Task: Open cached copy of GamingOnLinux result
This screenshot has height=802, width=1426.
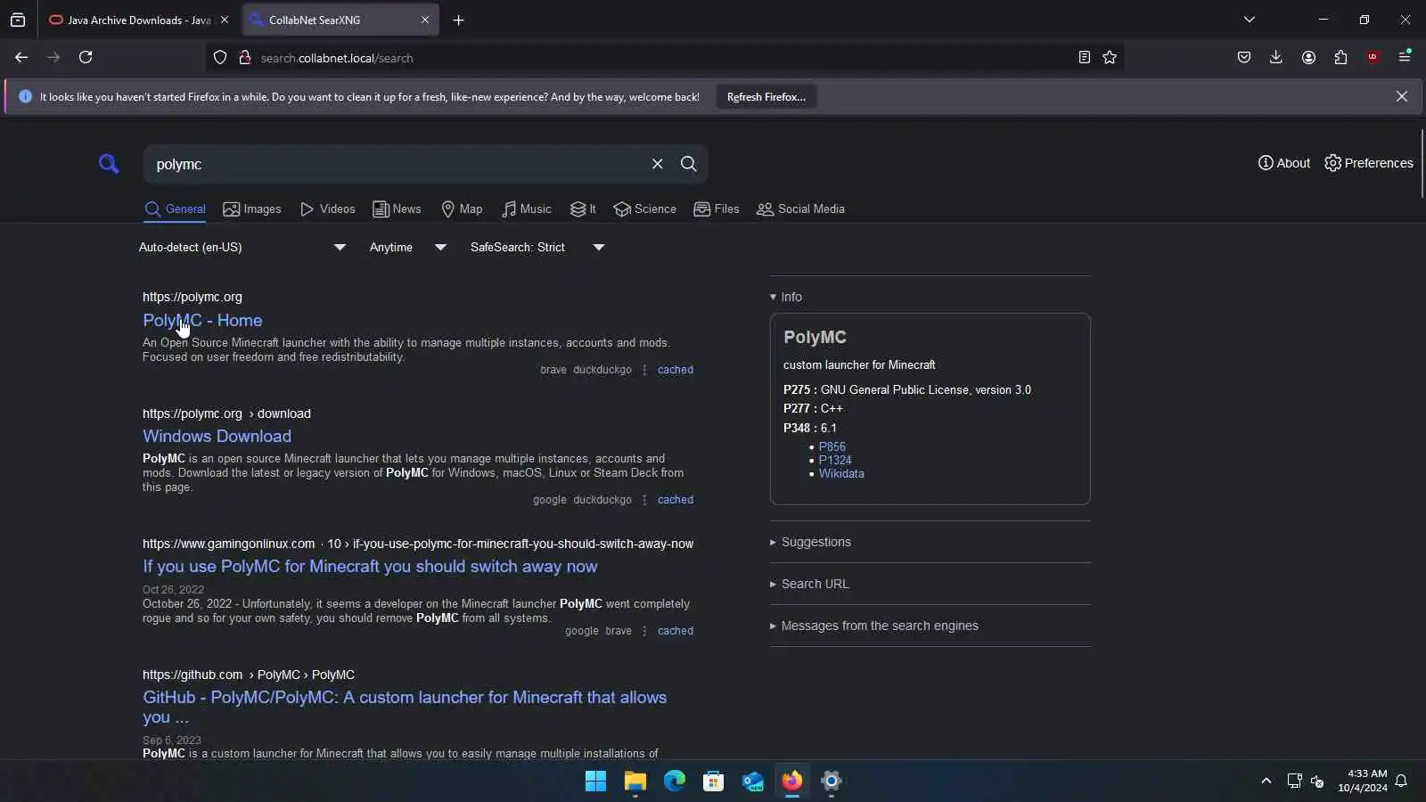Action: click(676, 631)
